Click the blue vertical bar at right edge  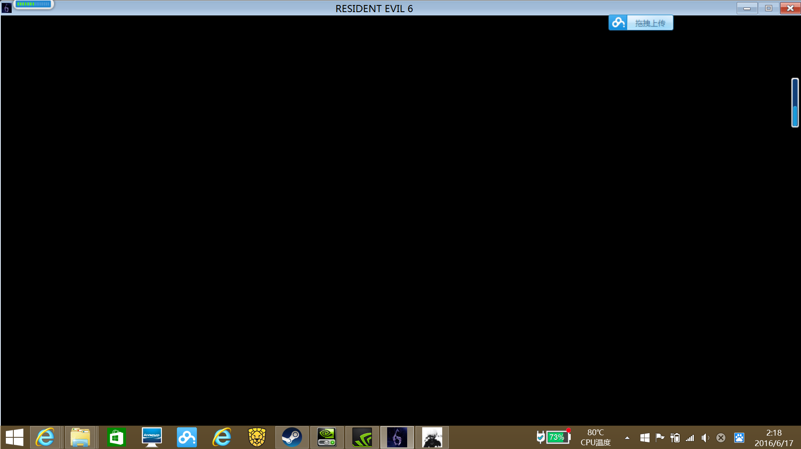tap(795, 103)
